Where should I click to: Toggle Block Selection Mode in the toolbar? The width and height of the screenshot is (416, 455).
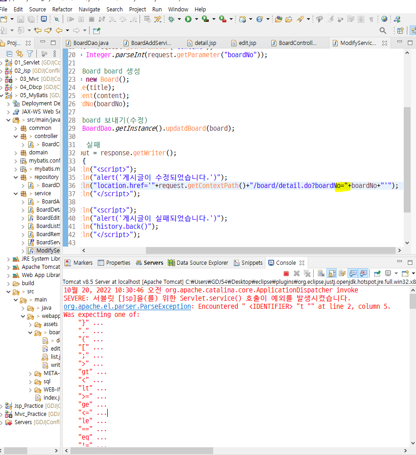point(361,19)
